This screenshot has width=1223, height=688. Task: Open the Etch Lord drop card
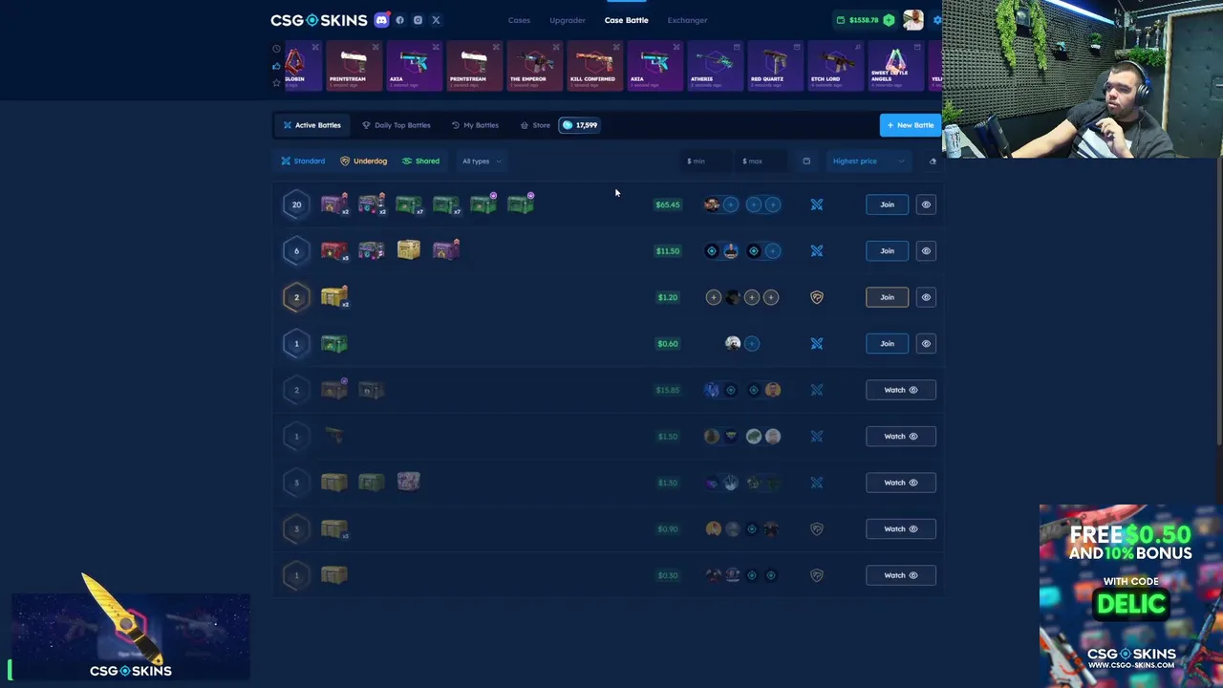click(x=836, y=66)
